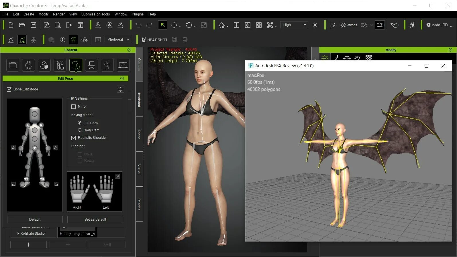
Task: Create a new project file
Action: pos(11,25)
